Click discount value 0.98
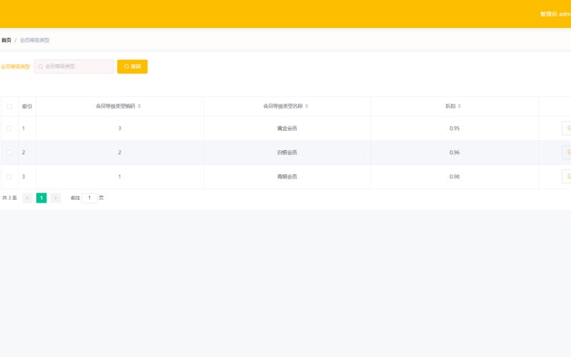571x357 pixels. point(455,176)
